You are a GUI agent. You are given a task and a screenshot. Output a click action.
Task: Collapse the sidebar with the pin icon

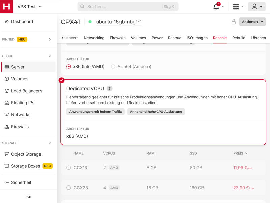pyautogui.click(x=28, y=197)
